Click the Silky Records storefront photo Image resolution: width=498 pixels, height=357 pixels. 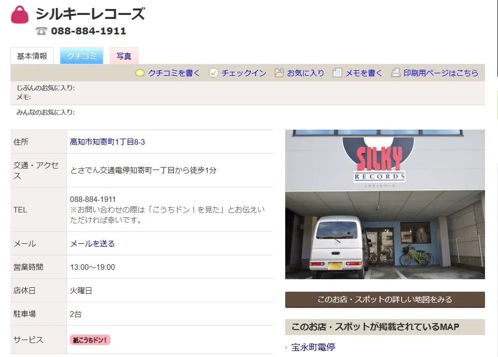click(385, 204)
